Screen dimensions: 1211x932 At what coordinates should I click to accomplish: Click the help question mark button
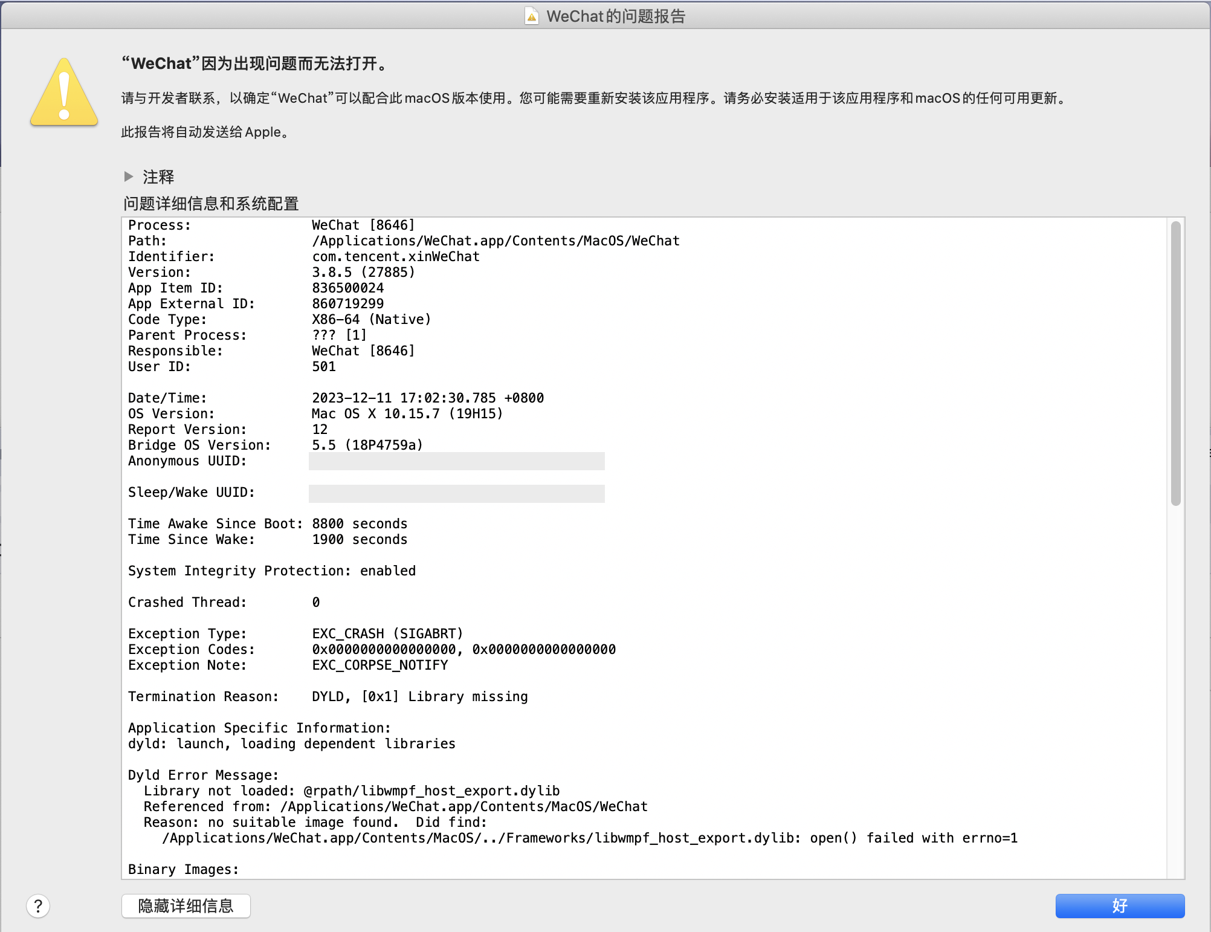click(x=38, y=906)
